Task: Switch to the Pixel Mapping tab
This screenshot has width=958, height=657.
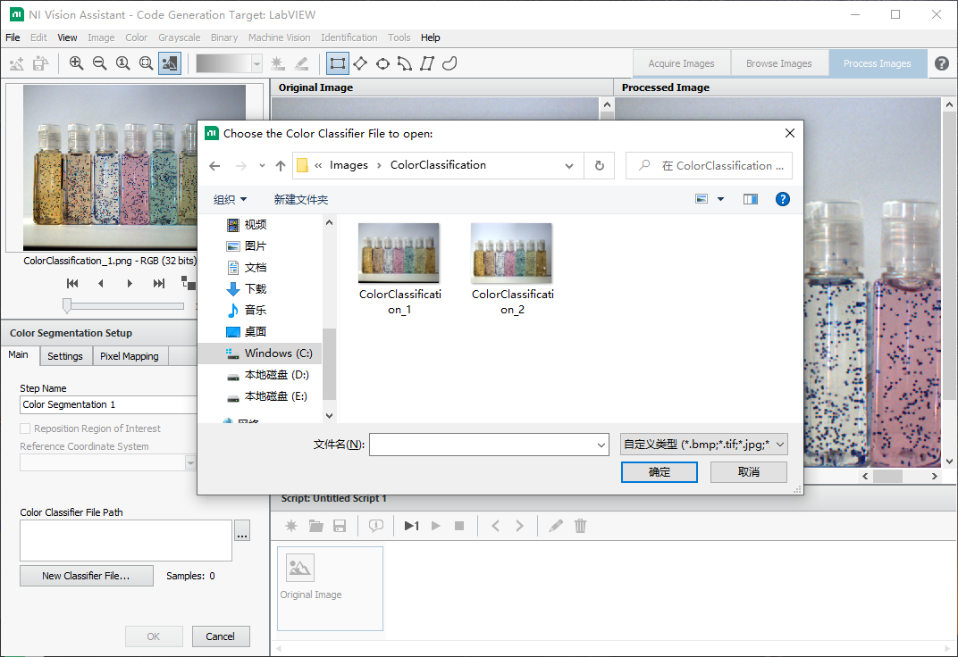Action: click(x=129, y=356)
